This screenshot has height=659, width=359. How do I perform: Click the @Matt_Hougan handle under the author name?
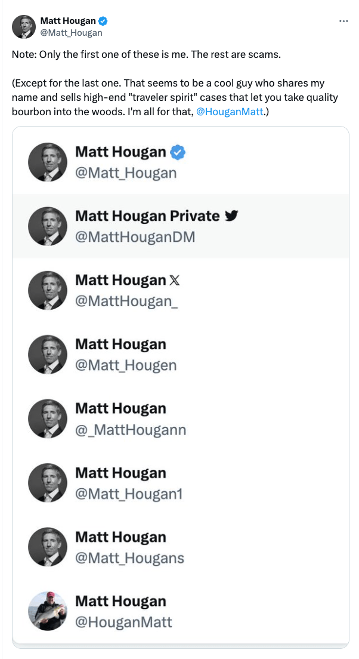pyautogui.click(x=71, y=33)
